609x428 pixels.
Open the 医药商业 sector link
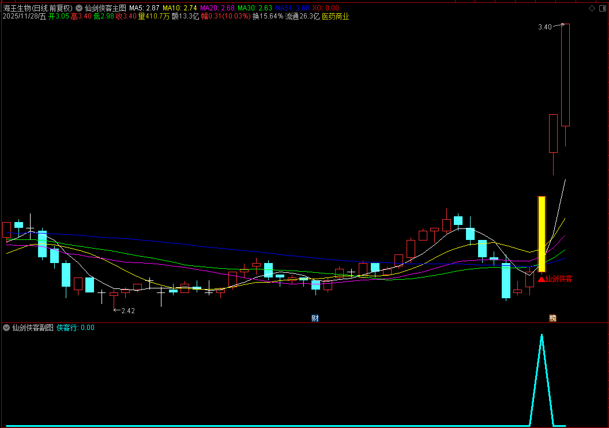335,16
